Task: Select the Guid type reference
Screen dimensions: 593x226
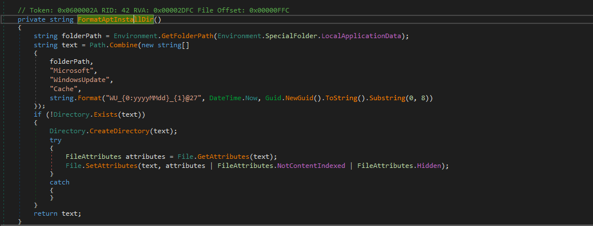Action: 273,98
